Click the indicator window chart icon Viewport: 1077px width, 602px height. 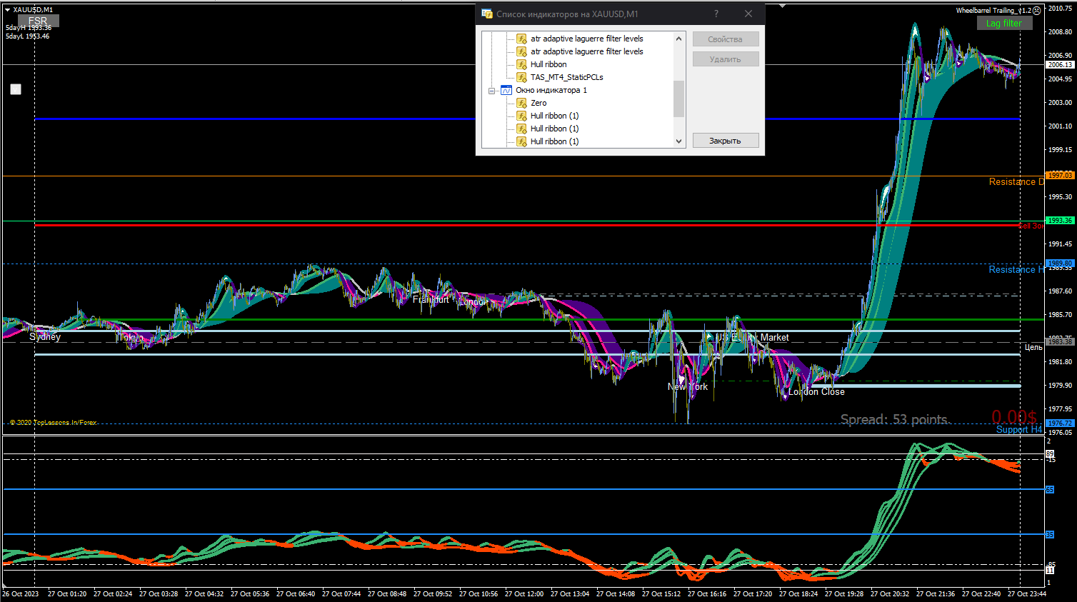506,90
